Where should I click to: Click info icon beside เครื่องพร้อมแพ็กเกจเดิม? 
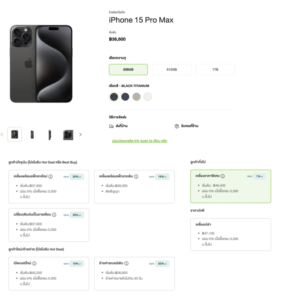136,177
